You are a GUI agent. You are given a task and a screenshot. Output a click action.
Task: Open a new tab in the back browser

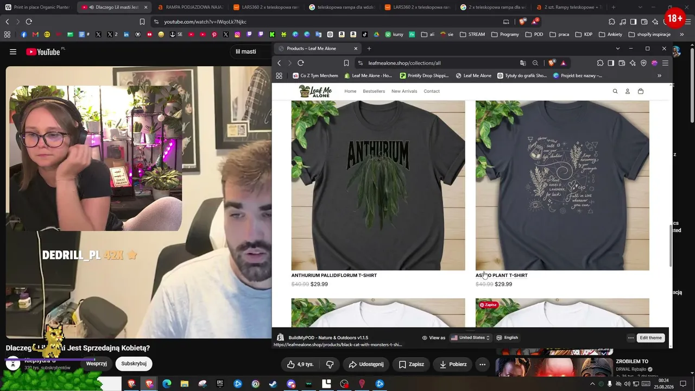click(x=614, y=7)
